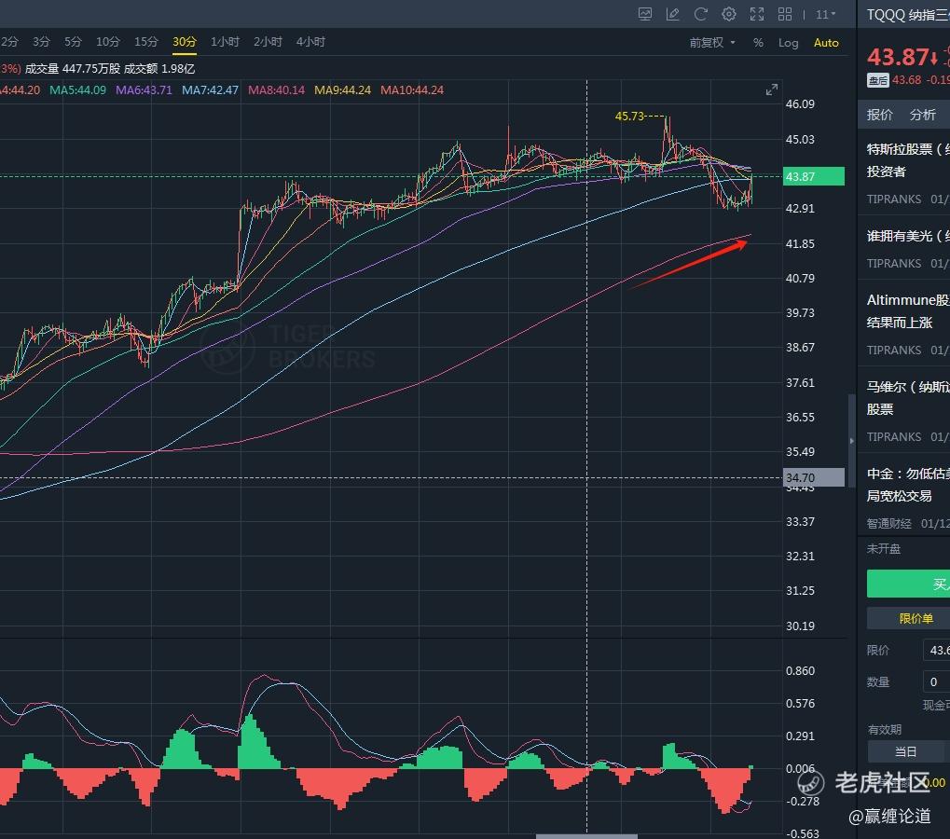Click the MA9:44.24 indicator label
The width and height of the screenshot is (950, 839).
pyautogui.click(x=342, y=89)
